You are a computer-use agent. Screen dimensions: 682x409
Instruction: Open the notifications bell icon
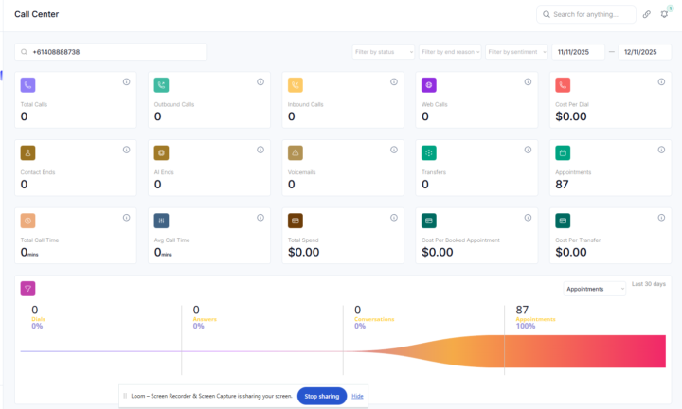[x=664, y=14]
